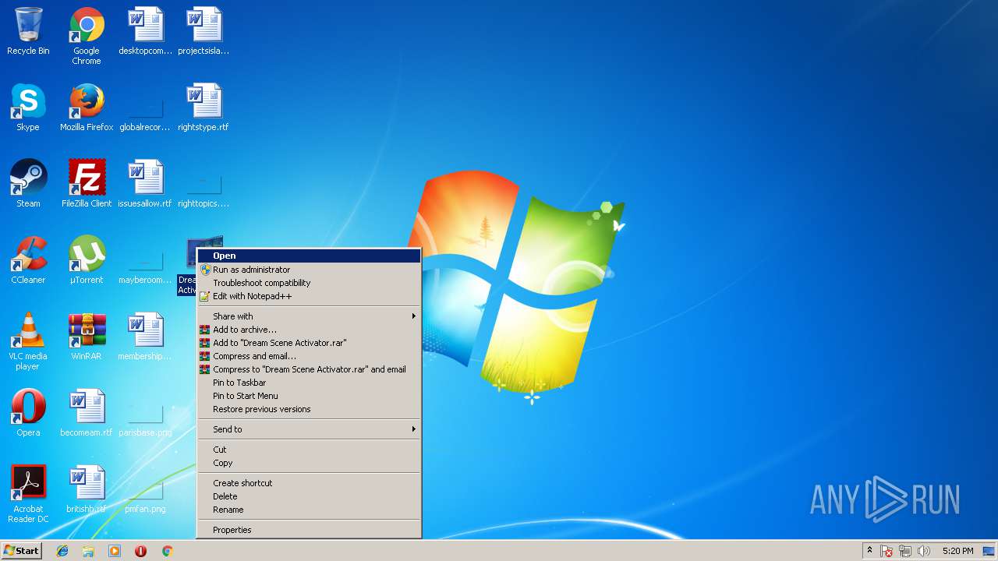Expand the Share with submenu
Image resolution: width=998 pixels, height=561 pixels.
coord(309,316)
